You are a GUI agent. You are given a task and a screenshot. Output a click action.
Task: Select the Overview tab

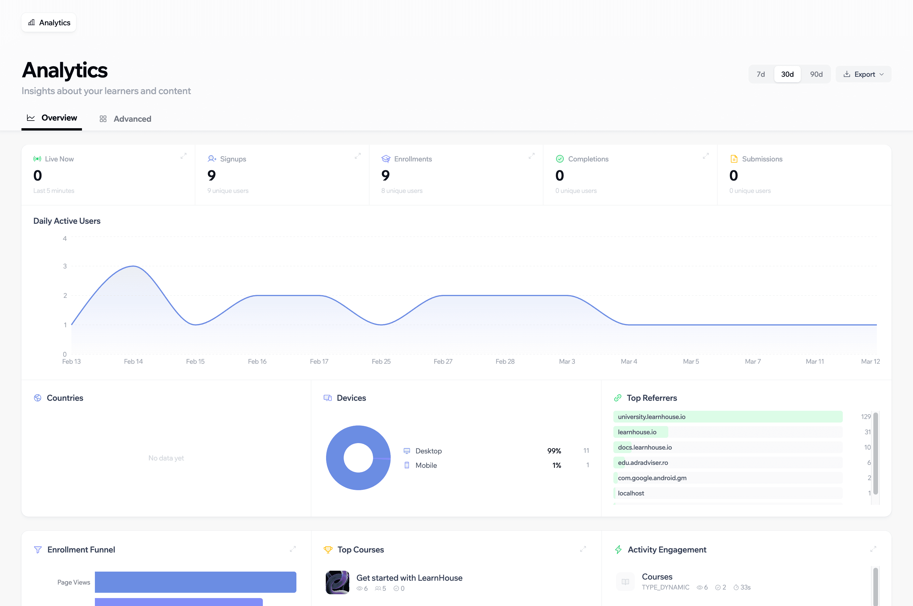[59, 118]
